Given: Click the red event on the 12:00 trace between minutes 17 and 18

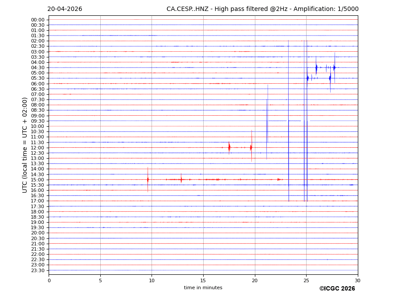Looking at the screenshot, I should click(x=229, y=148).
